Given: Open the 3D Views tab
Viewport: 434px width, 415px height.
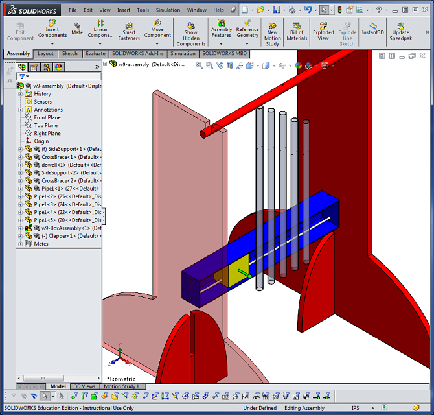Looking at the screenshot, I should click(x=84, y=386).
